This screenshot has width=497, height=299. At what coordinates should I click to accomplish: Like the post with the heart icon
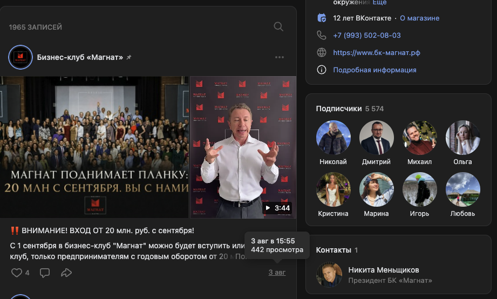pyautogui.click(x=17, y=273)
